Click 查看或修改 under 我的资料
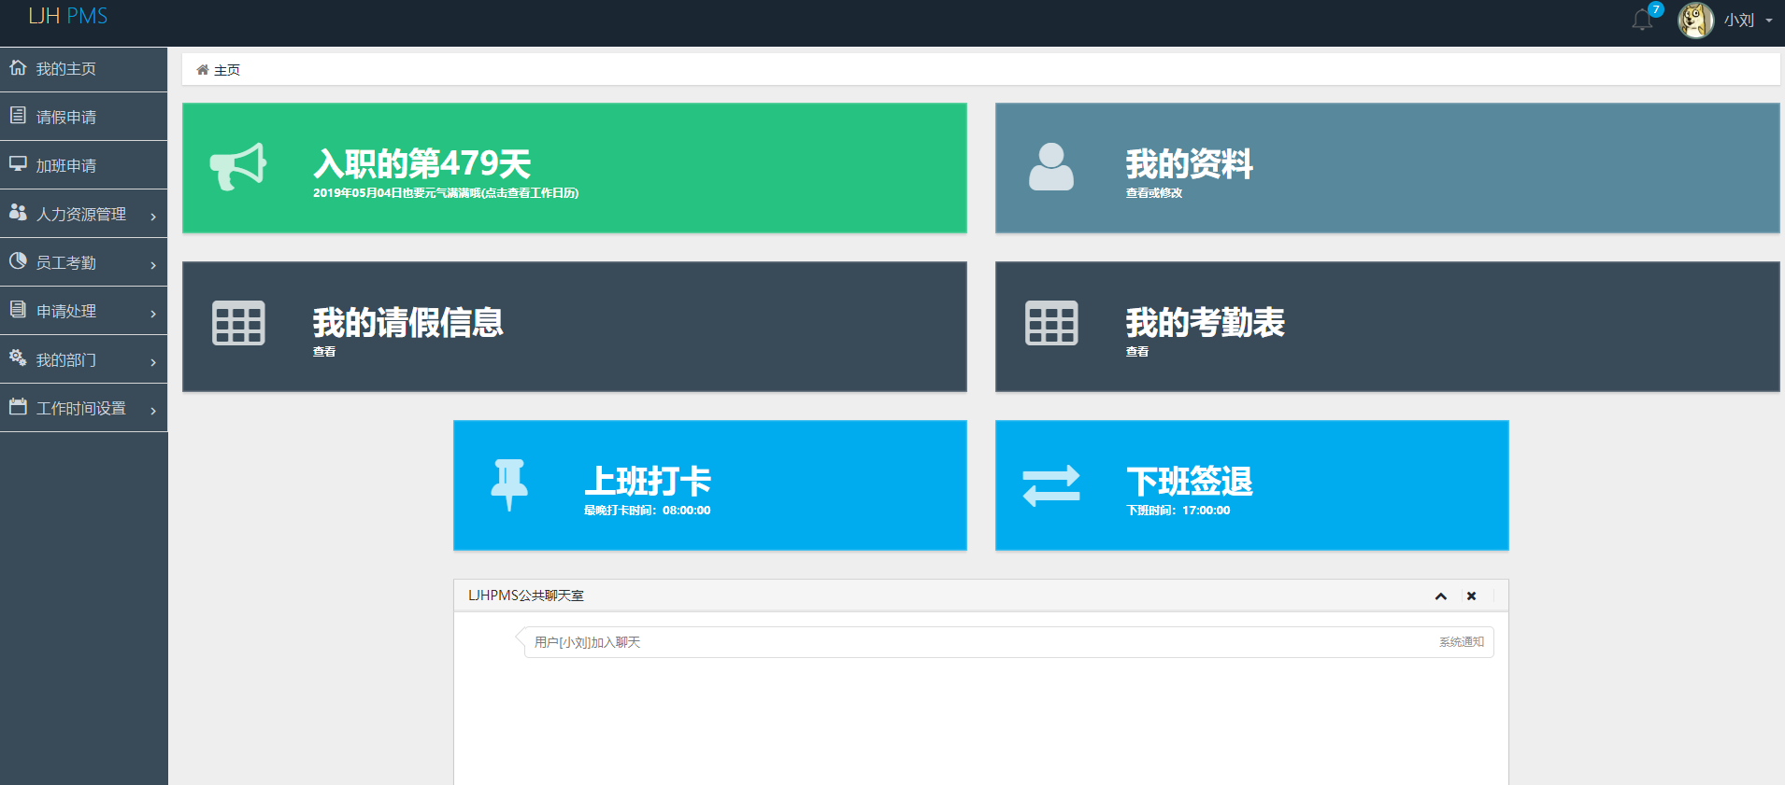The image size is (1785, 785). (1154, 193)
